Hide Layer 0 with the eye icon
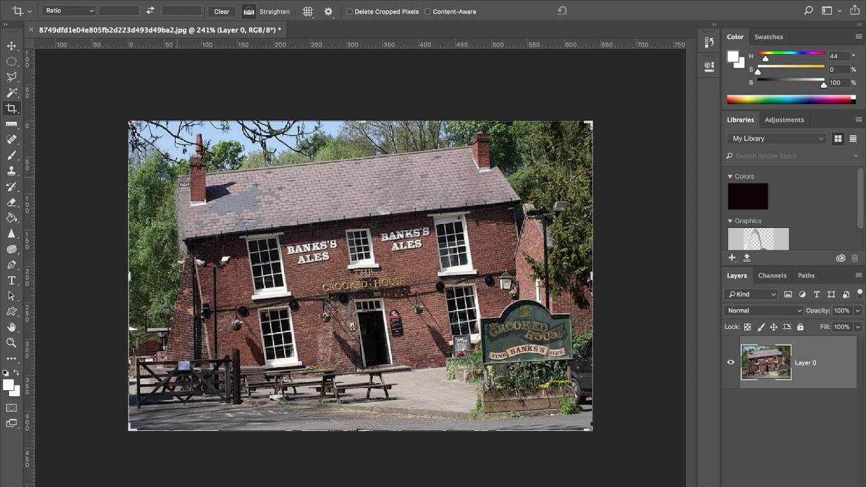 click(x=731, y=363)
